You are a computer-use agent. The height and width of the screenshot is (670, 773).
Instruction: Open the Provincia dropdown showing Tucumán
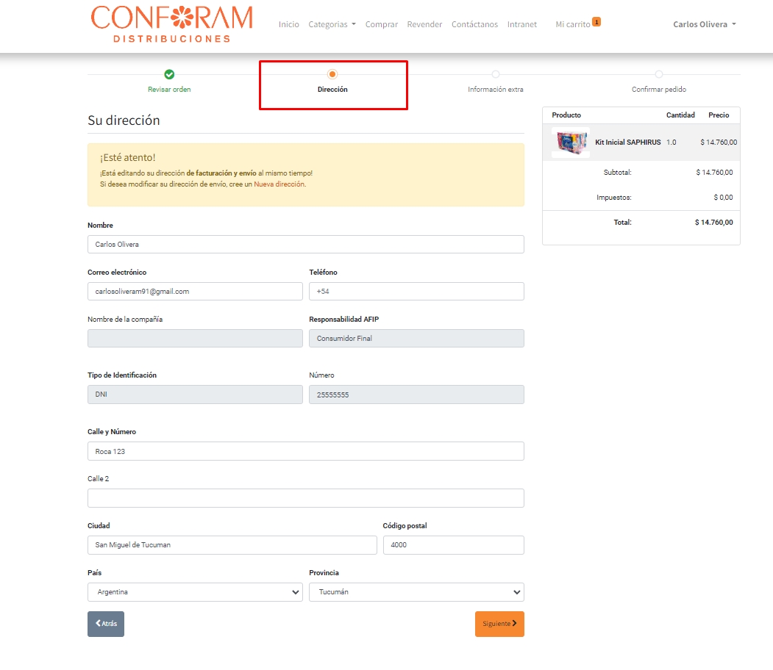(x=416, y=592)
